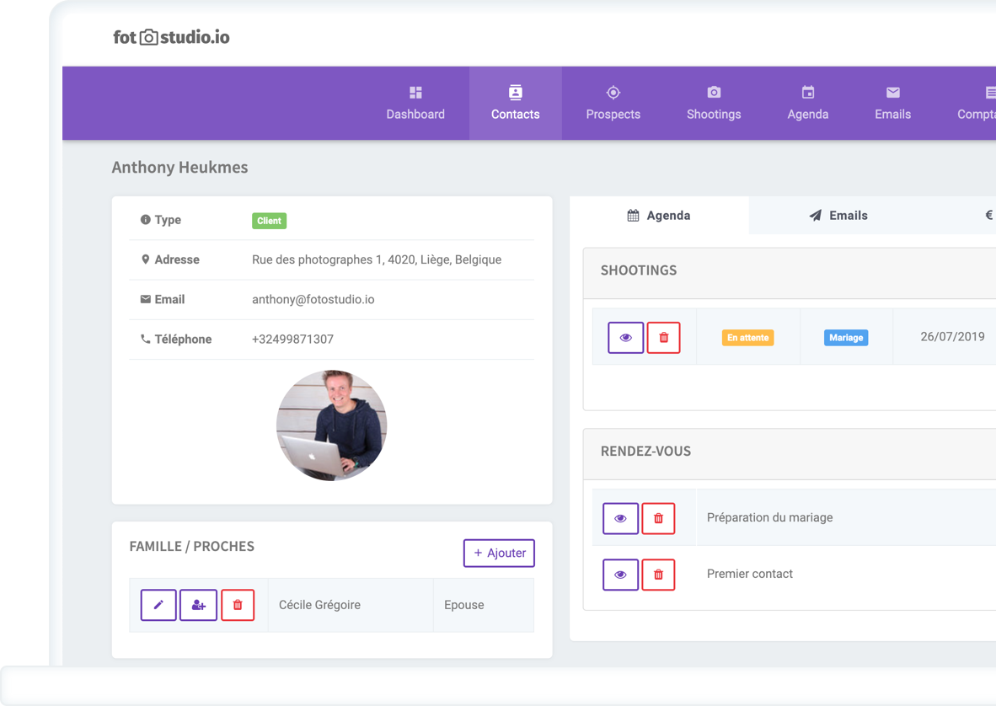Delete the Mariage shooting with the trash icon
996x706 pixels.
click(x=663, y=338)
